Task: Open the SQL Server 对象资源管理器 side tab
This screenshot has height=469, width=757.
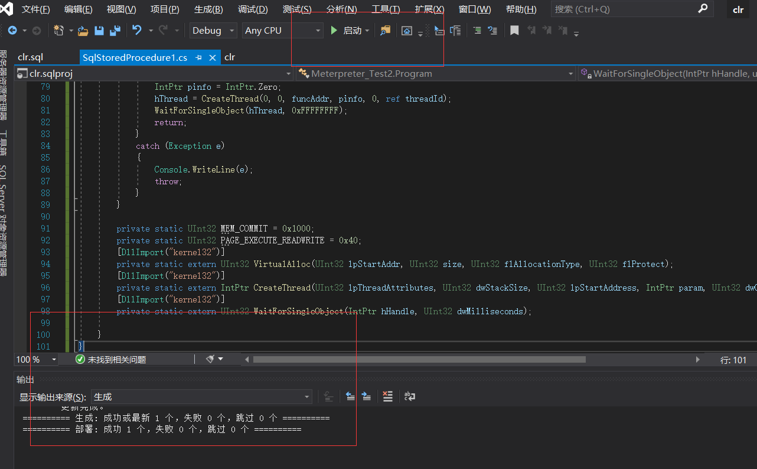Action: [5, 220]
